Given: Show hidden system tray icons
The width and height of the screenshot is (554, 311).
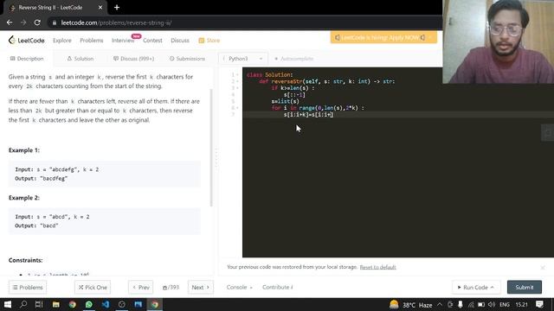Looking at the screenshot, I should (x=440, y=305).
